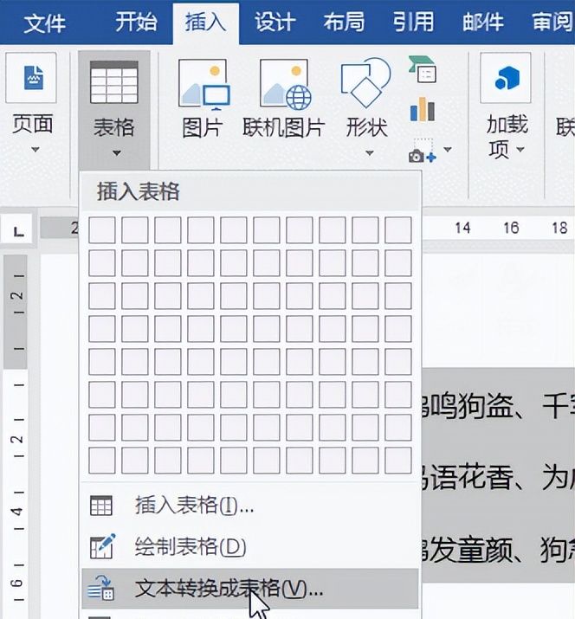Insert a chart via bar-chart icon
The height and width of the screenshot is (619, 575).
423,109
